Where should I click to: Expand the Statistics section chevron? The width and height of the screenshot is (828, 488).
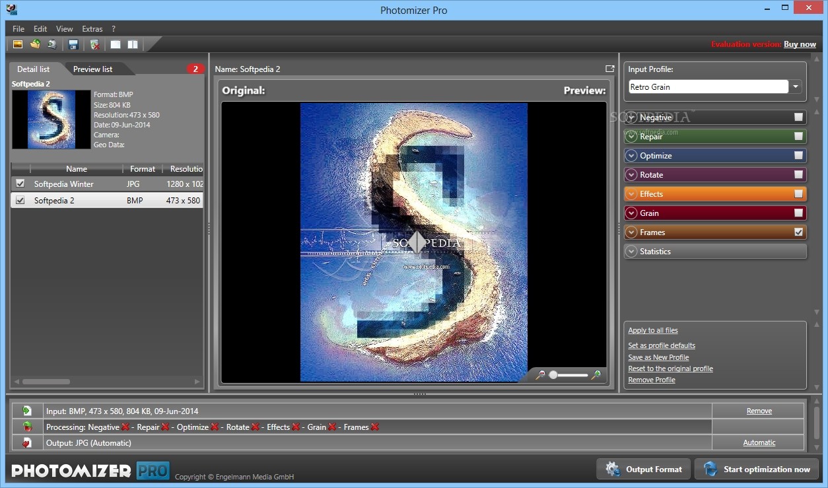pos(631,252)
